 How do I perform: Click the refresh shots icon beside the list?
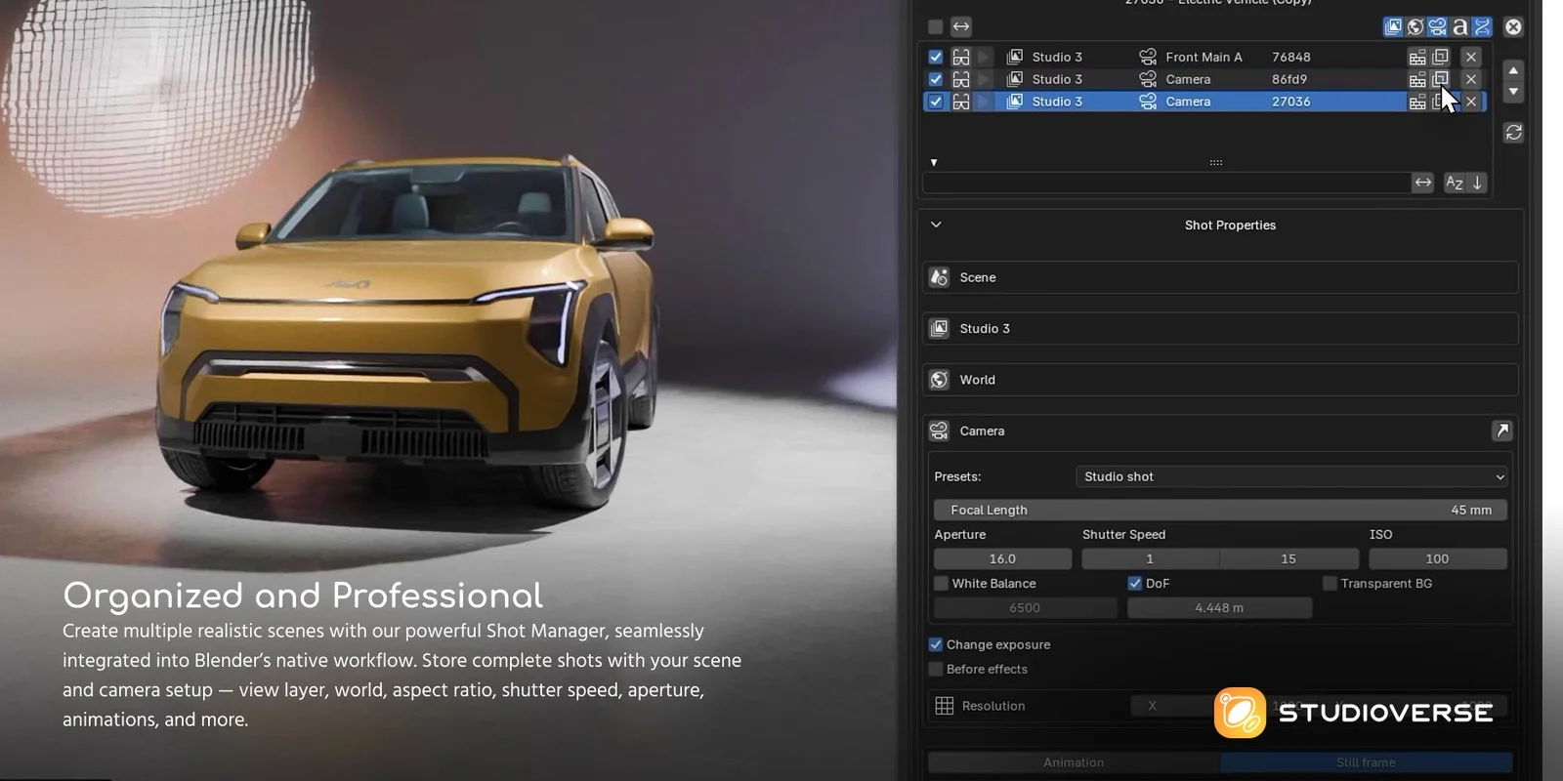point(1513,133)
